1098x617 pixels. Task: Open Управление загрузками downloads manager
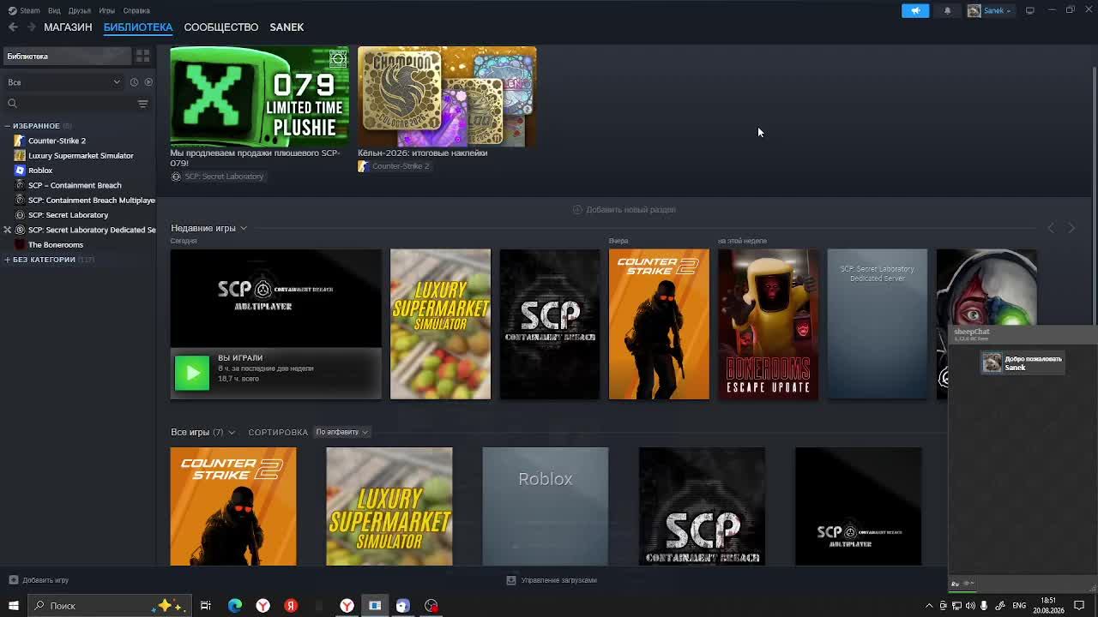point(552,580)
